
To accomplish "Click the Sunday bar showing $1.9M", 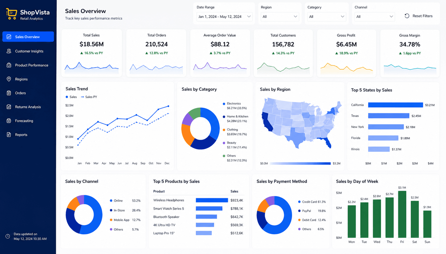I will tap(427, 224).
